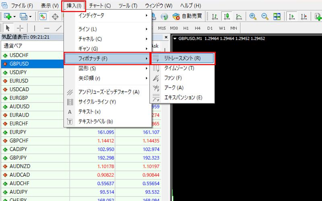
Task: Click GBPJPY ask value 192.323
Action: tap(151, 158)
